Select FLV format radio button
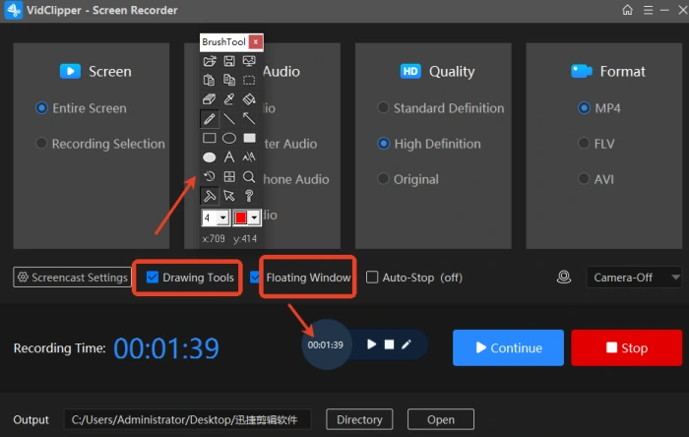Screen dimensions: 689x437 [584, 143]
